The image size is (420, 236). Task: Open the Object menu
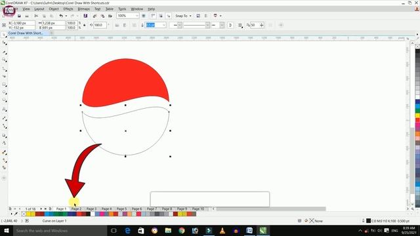tap(54, 9)
